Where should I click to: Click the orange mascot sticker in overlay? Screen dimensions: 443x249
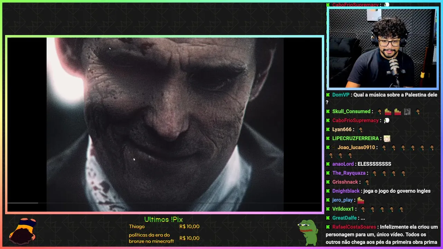(23, 231)
